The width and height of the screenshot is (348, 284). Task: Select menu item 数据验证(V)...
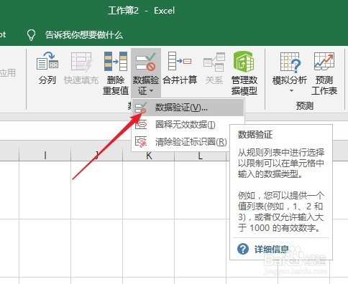tap(188, 108)
